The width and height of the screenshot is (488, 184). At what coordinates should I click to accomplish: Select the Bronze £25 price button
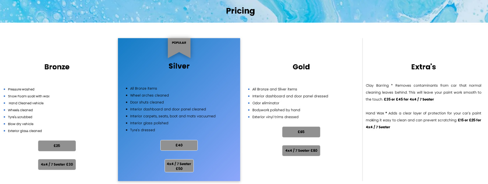click(x=57, y=146)
